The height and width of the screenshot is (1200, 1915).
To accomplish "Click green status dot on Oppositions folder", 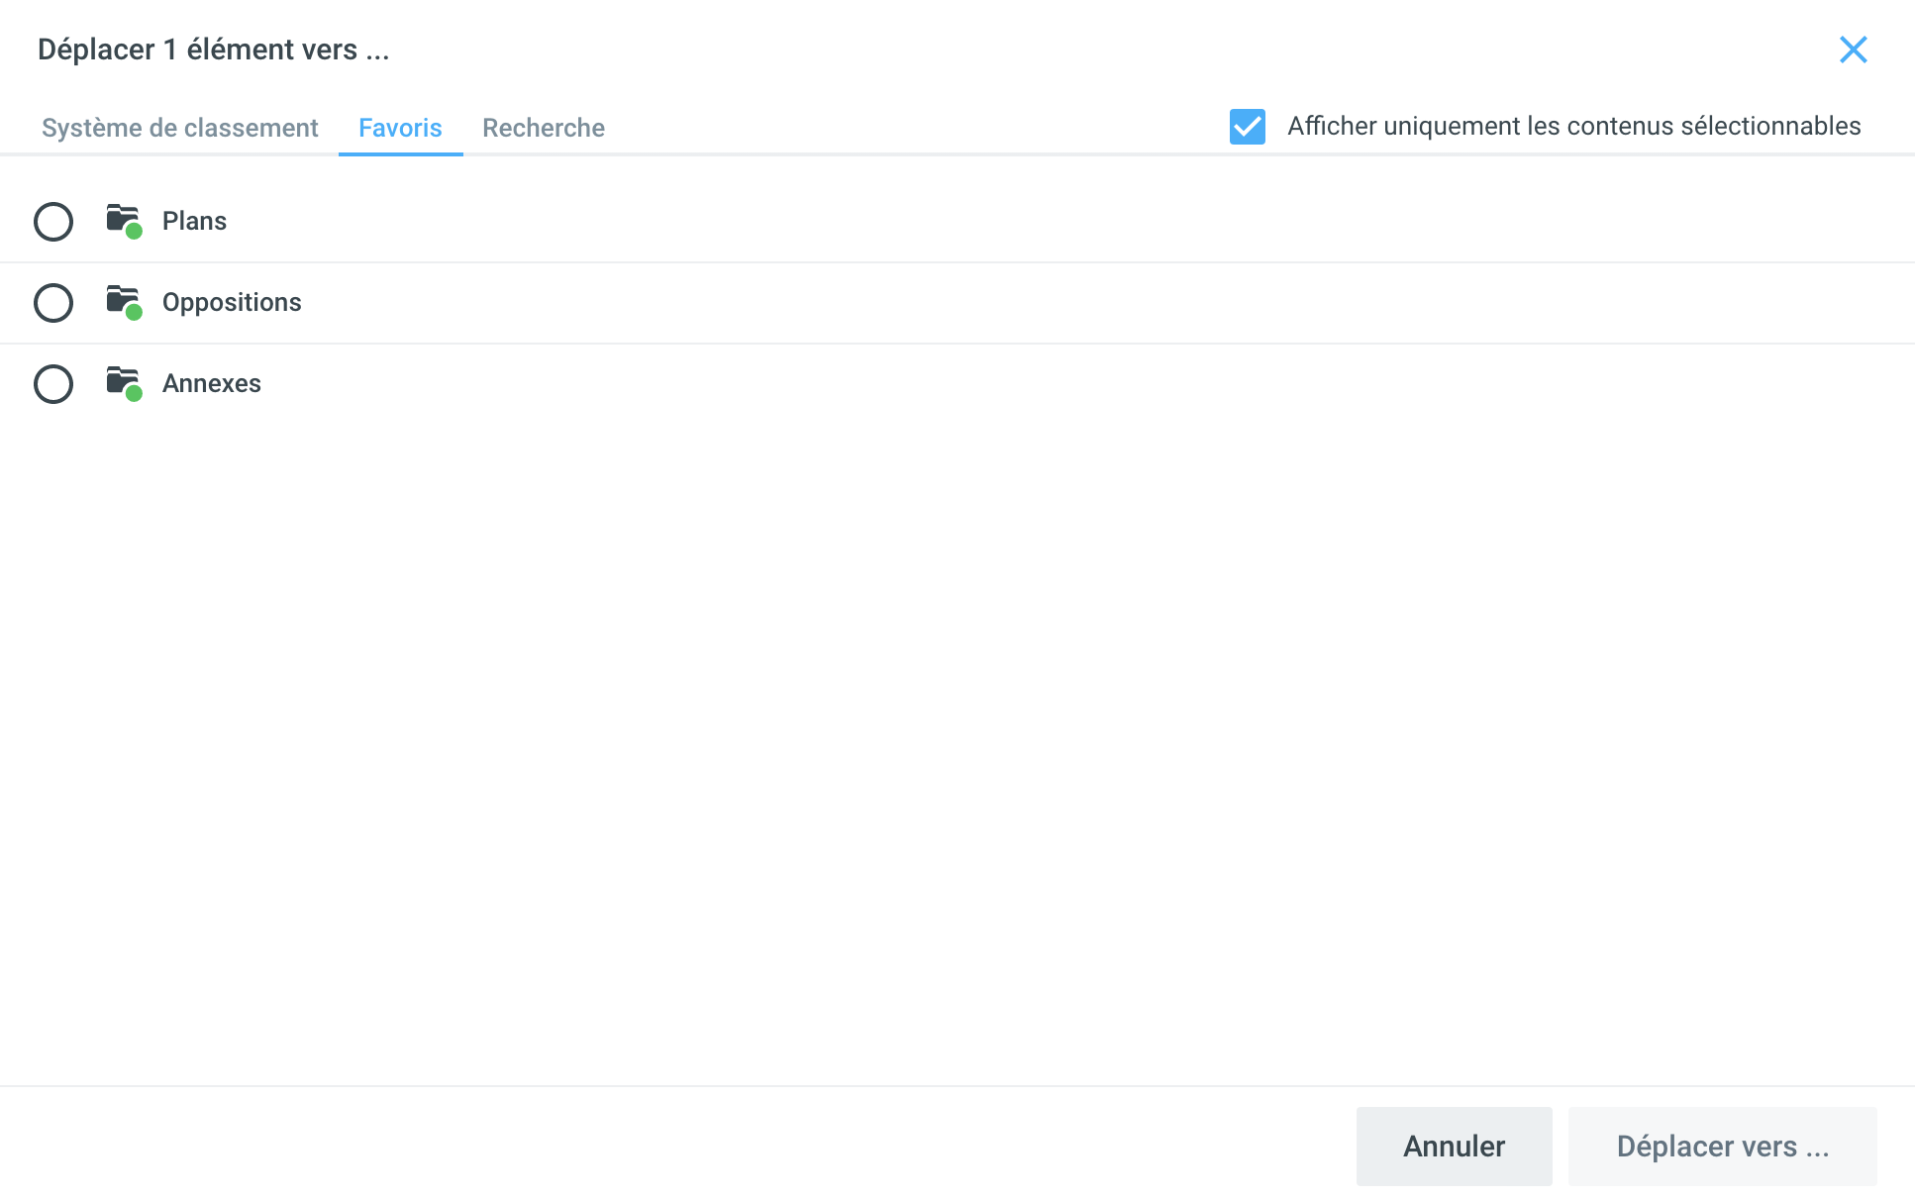I will click(135, 313).
